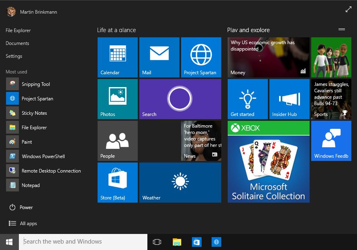This screenshot has width=357, height=250.
Task: Open the Windows Feedback tile
Action: click(x=331, y=141)
